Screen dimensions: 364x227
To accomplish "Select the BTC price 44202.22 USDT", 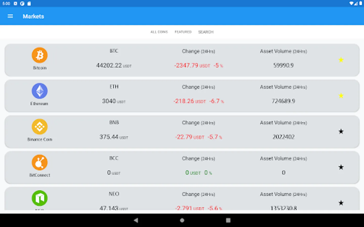I will pos(114,66).
